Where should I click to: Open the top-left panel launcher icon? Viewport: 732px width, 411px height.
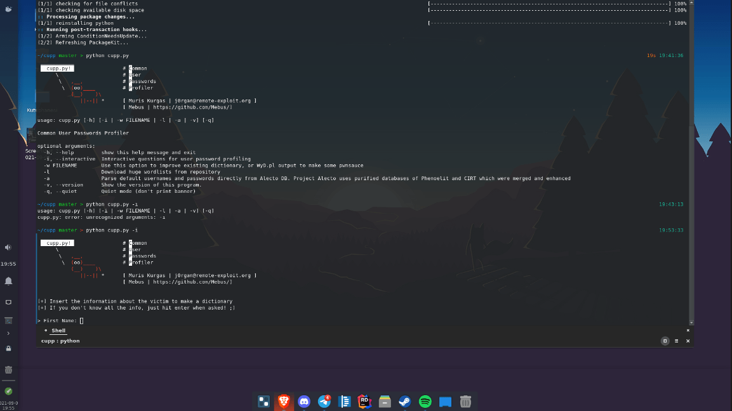click(x=8, y=8)
